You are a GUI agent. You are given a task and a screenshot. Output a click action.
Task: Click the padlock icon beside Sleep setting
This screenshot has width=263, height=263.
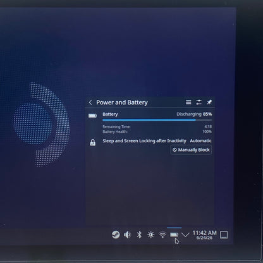tap(93, 142)
